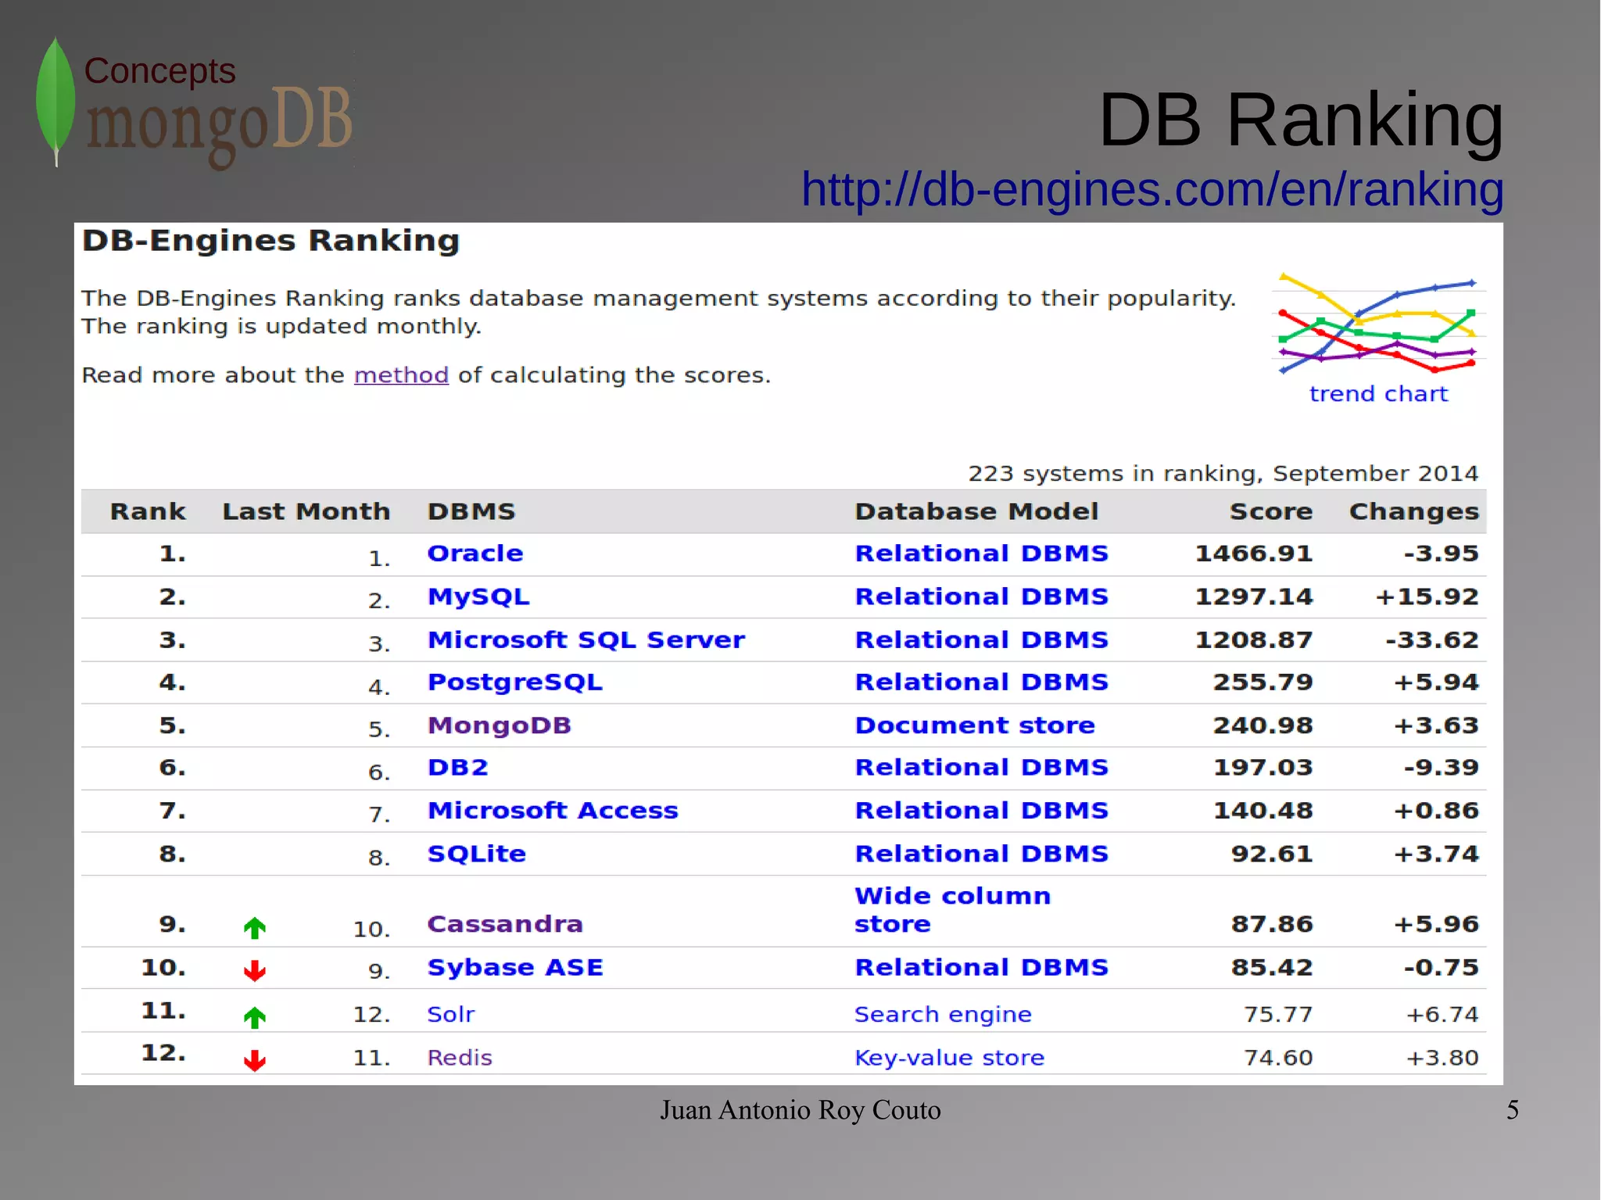1601x1200 pixels.
Task: Click the green up arrow beside Cassandra
Action: (255, 928)
